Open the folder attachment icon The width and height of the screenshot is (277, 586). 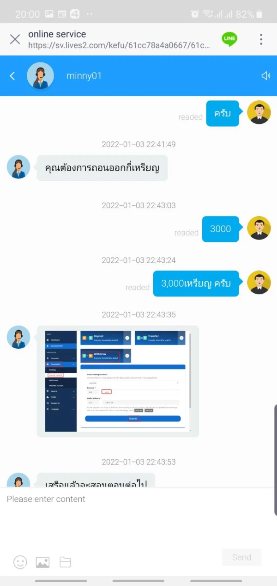coord(66,562)
